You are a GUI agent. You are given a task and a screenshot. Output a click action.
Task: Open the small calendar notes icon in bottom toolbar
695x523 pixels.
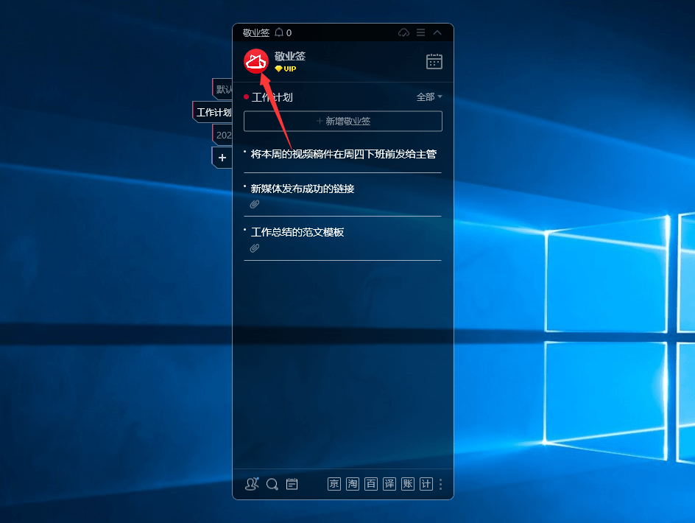pos(292,484)
